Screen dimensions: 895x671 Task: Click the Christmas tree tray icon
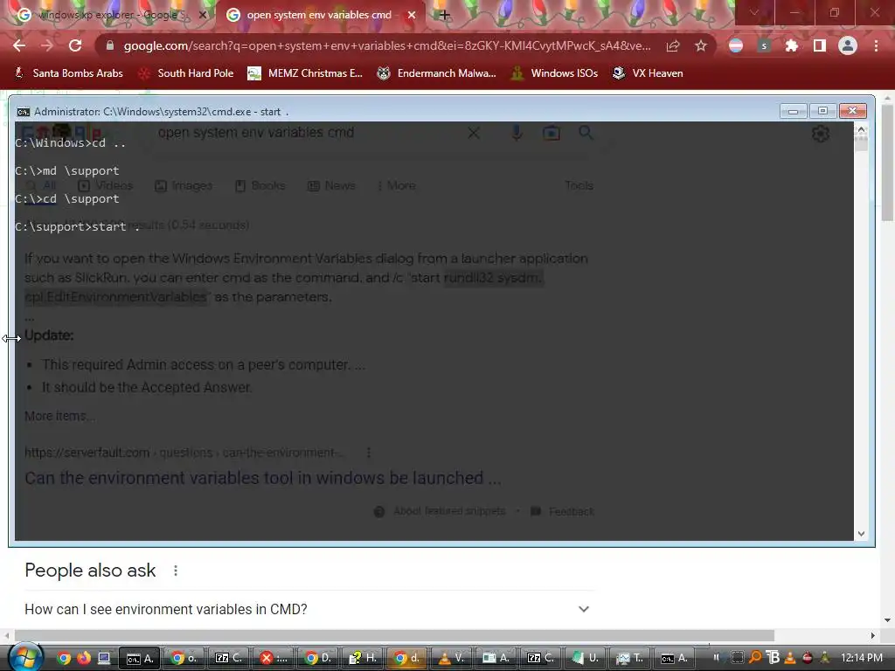pos(825,657)
